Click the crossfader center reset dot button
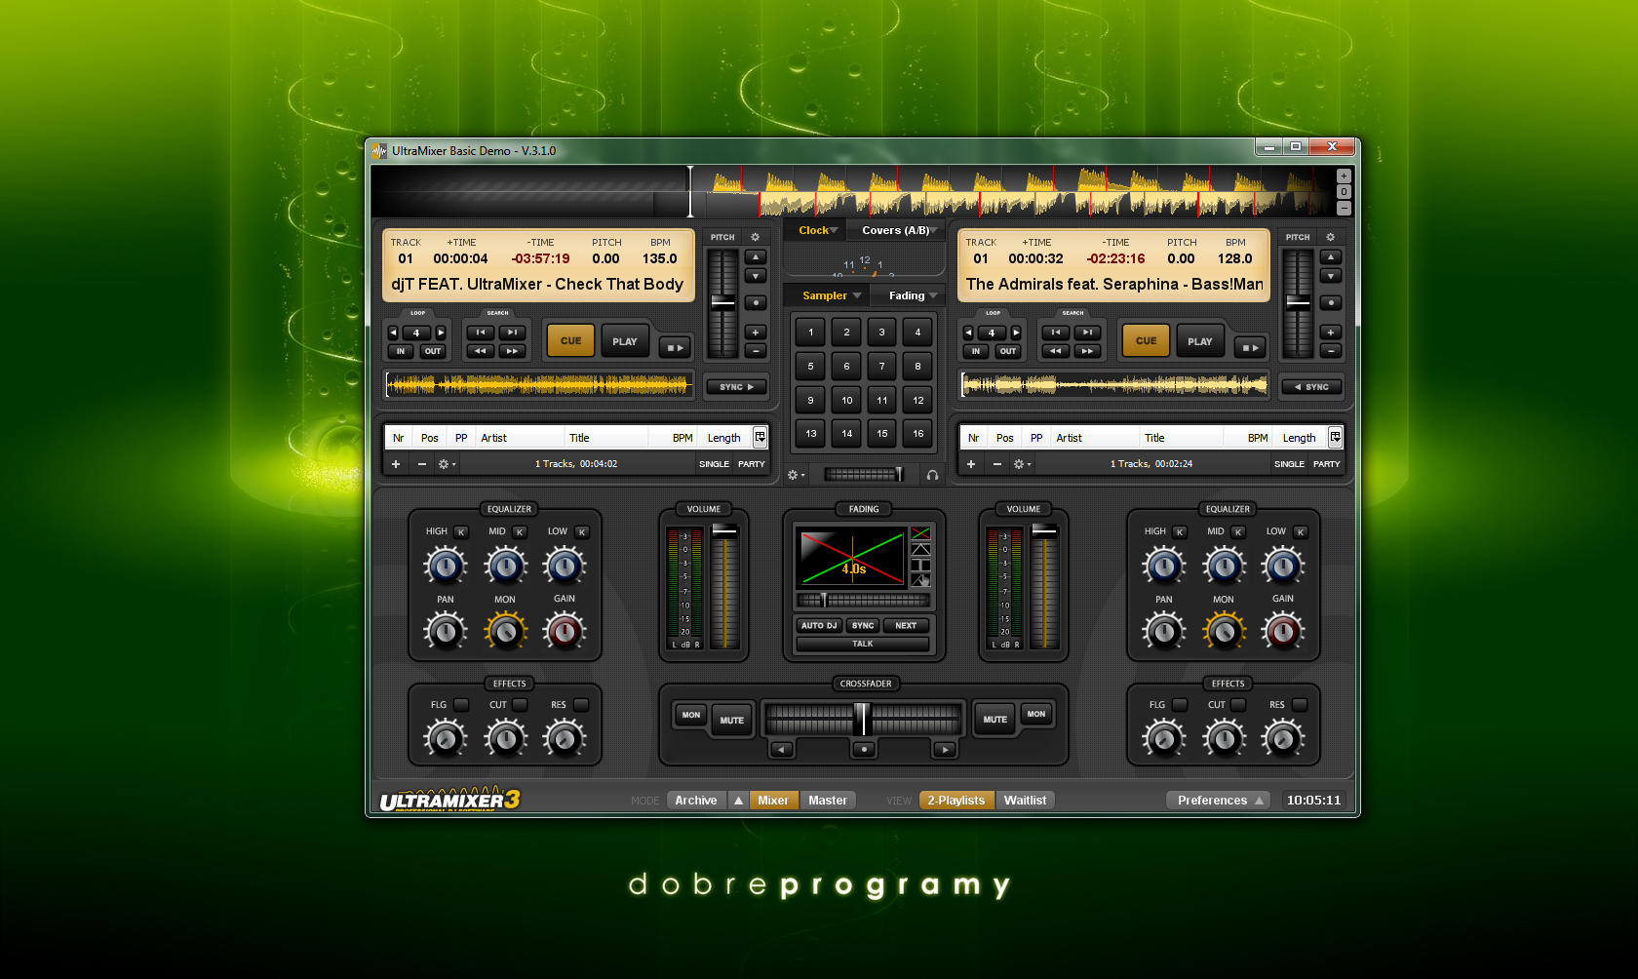The height and width of the screenshot is (979, 1638). coord(864,749)
